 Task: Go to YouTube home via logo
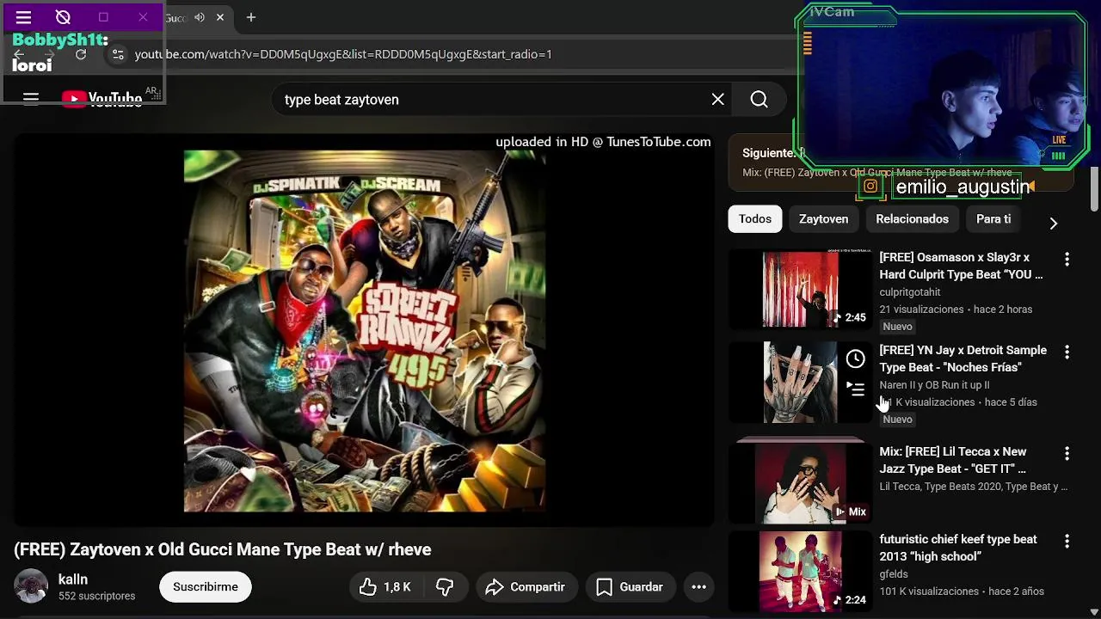[x=101, y=99]
